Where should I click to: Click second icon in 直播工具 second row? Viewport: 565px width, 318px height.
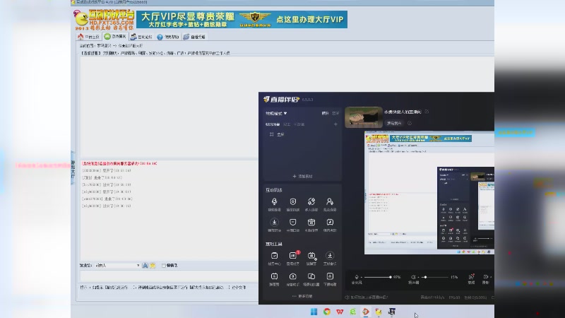(292, 276)
